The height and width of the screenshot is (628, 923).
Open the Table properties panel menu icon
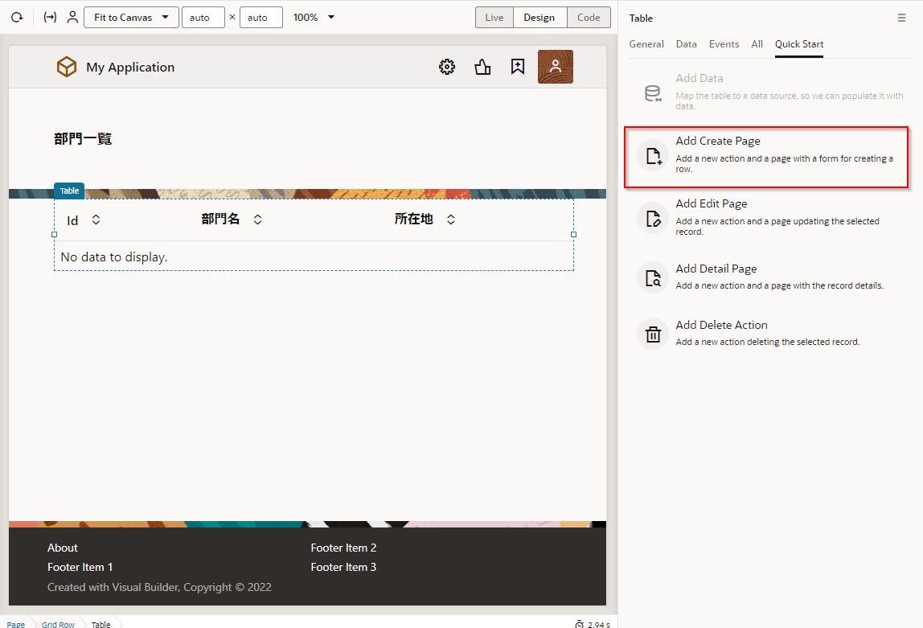click(901, 18)
